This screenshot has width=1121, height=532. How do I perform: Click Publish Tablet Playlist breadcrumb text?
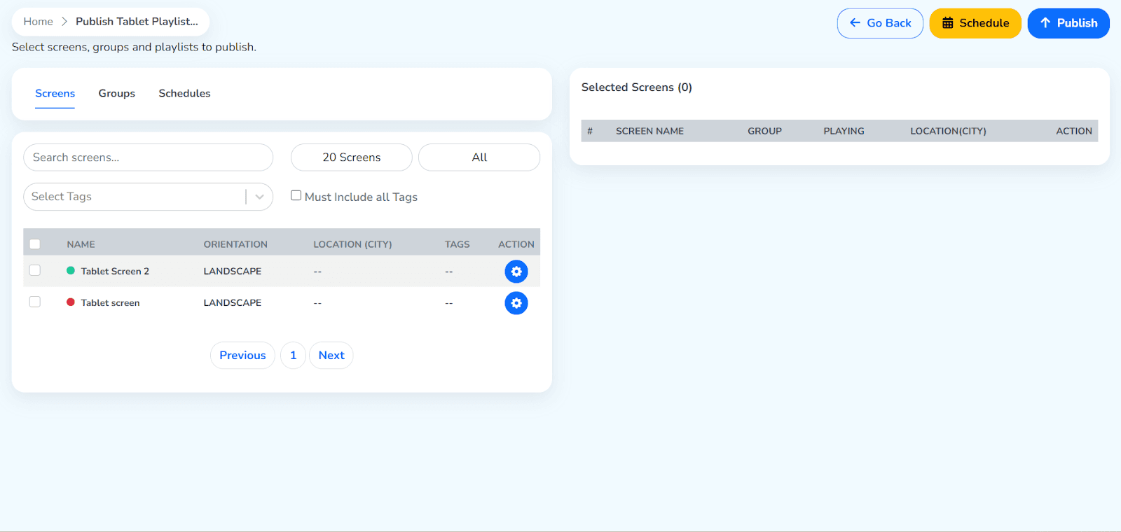tap(137, 22)
